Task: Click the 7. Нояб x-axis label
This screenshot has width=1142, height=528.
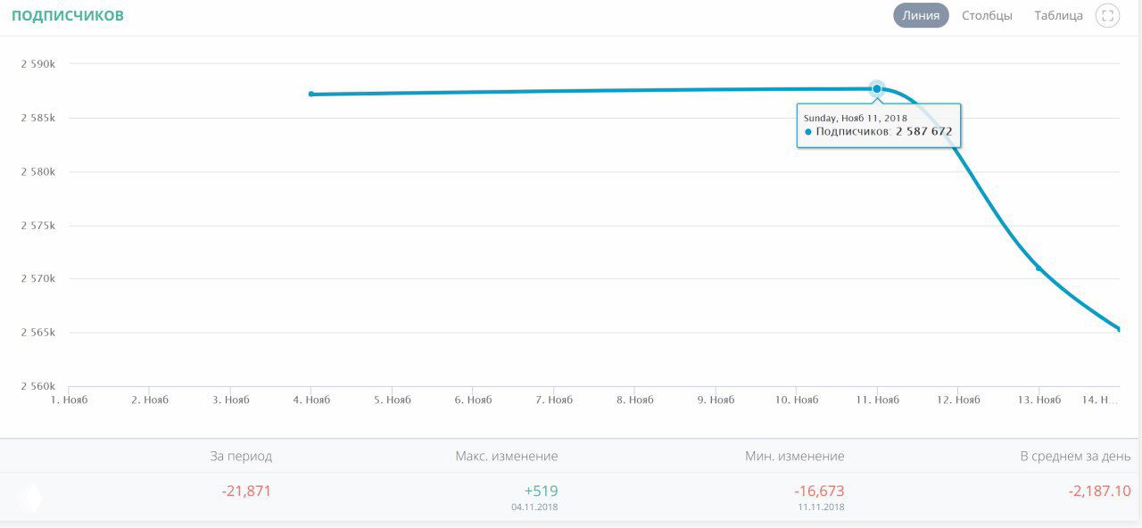Action: click(x=553, y=400)
